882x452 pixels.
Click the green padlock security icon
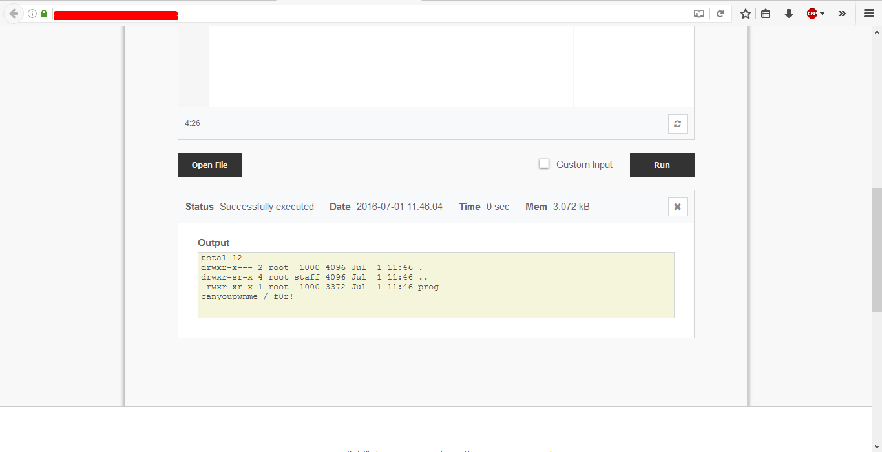(44, 14)
